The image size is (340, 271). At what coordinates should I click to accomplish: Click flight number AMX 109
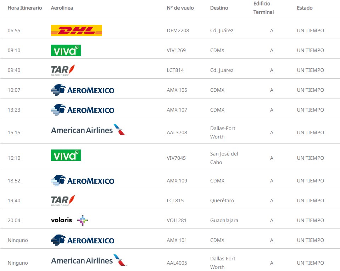click(177, 181)
